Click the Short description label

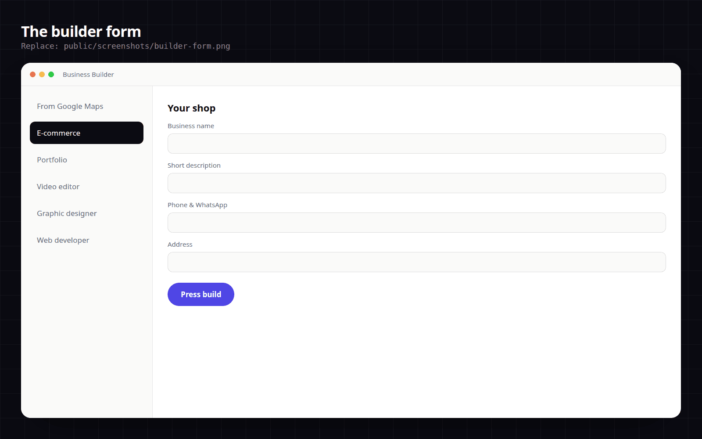(x=194, y=166)
